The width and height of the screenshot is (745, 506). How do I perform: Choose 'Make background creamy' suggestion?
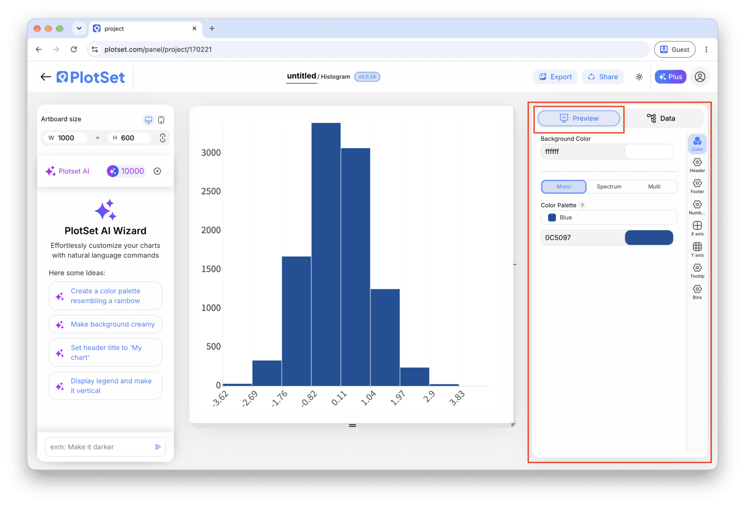pyautogui.click(x=105, y=324)
